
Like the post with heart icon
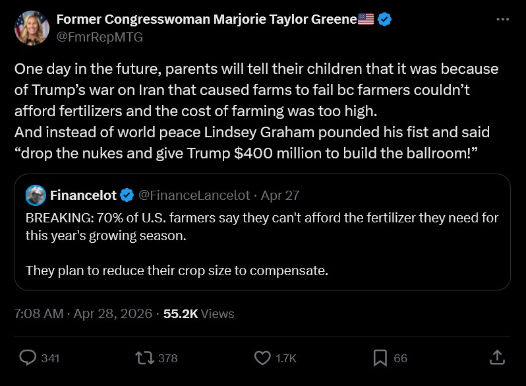pyautogui.click(x=262, y=358)
